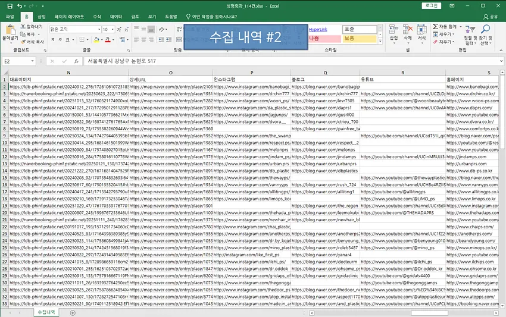
Task: Toggle middle vertical alignment
Action: pos(143,29)
